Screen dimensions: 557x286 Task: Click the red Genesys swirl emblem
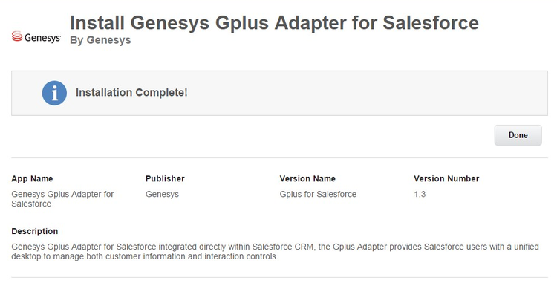(x=17, y=36)
